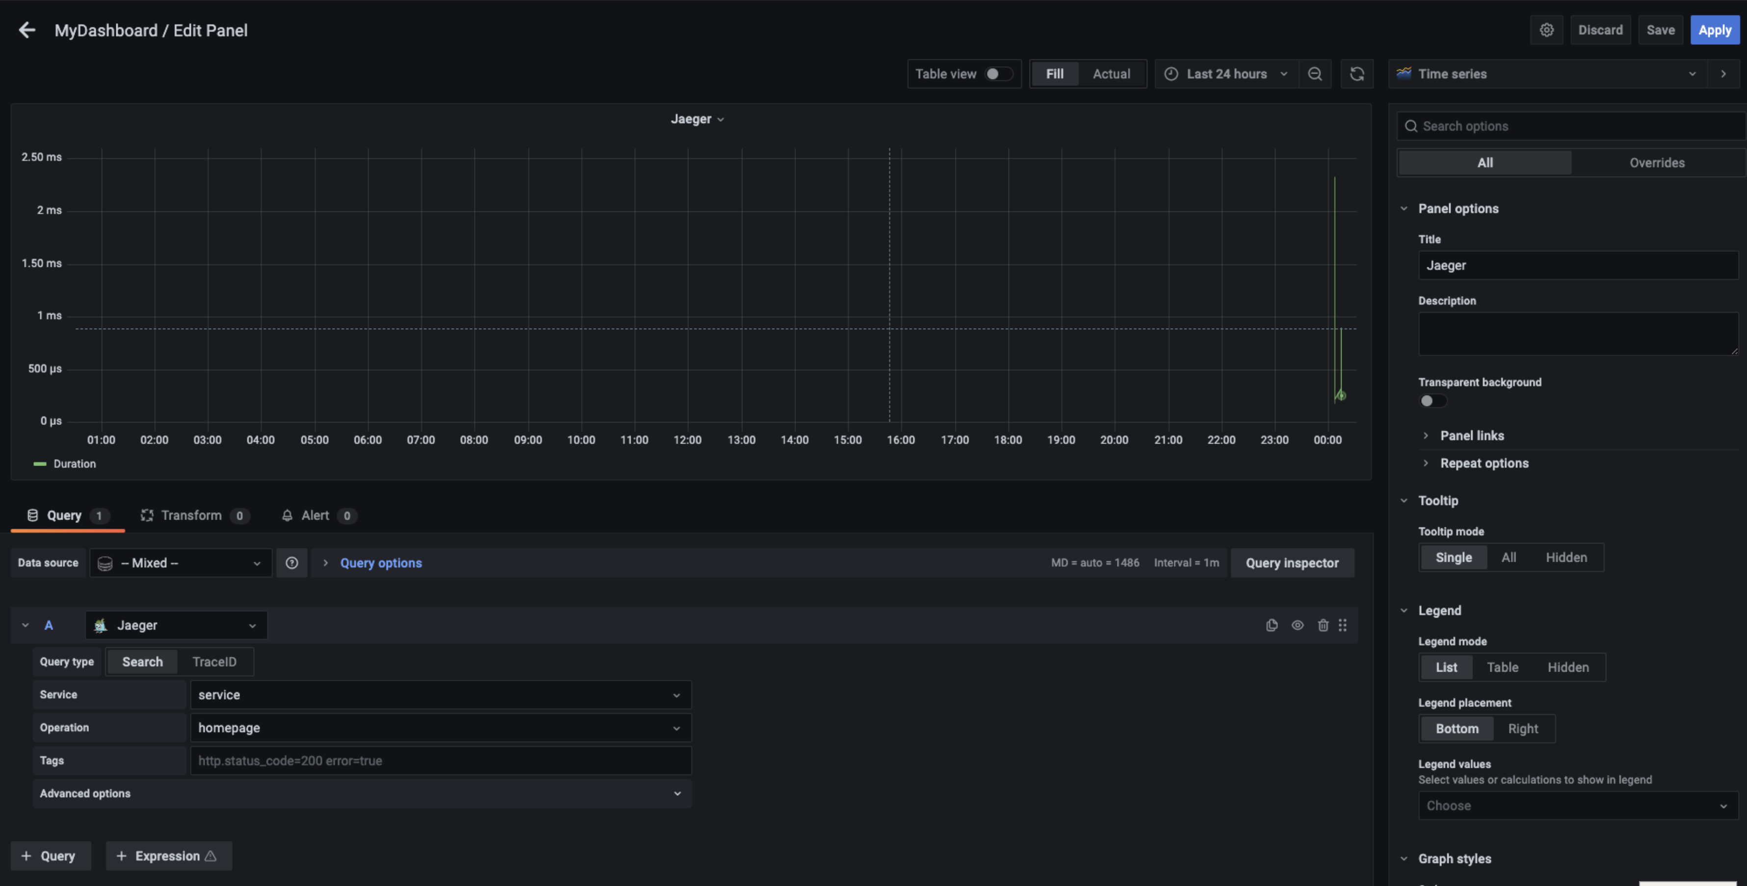
Task: Click the Expression warning triangle icon
Action: 210,856
